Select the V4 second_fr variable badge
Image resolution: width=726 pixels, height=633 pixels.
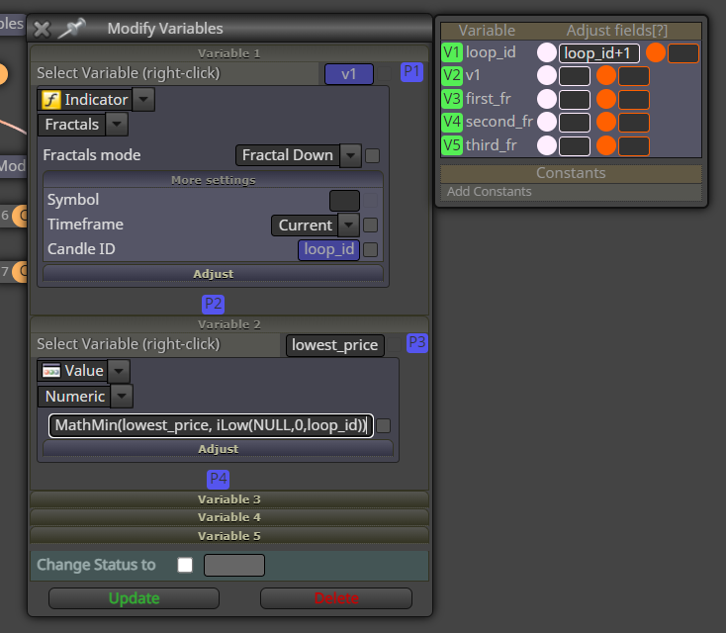click(452, 122)
